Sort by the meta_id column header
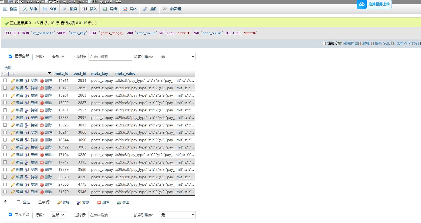421x223 pixels. (x=61, y=73)
